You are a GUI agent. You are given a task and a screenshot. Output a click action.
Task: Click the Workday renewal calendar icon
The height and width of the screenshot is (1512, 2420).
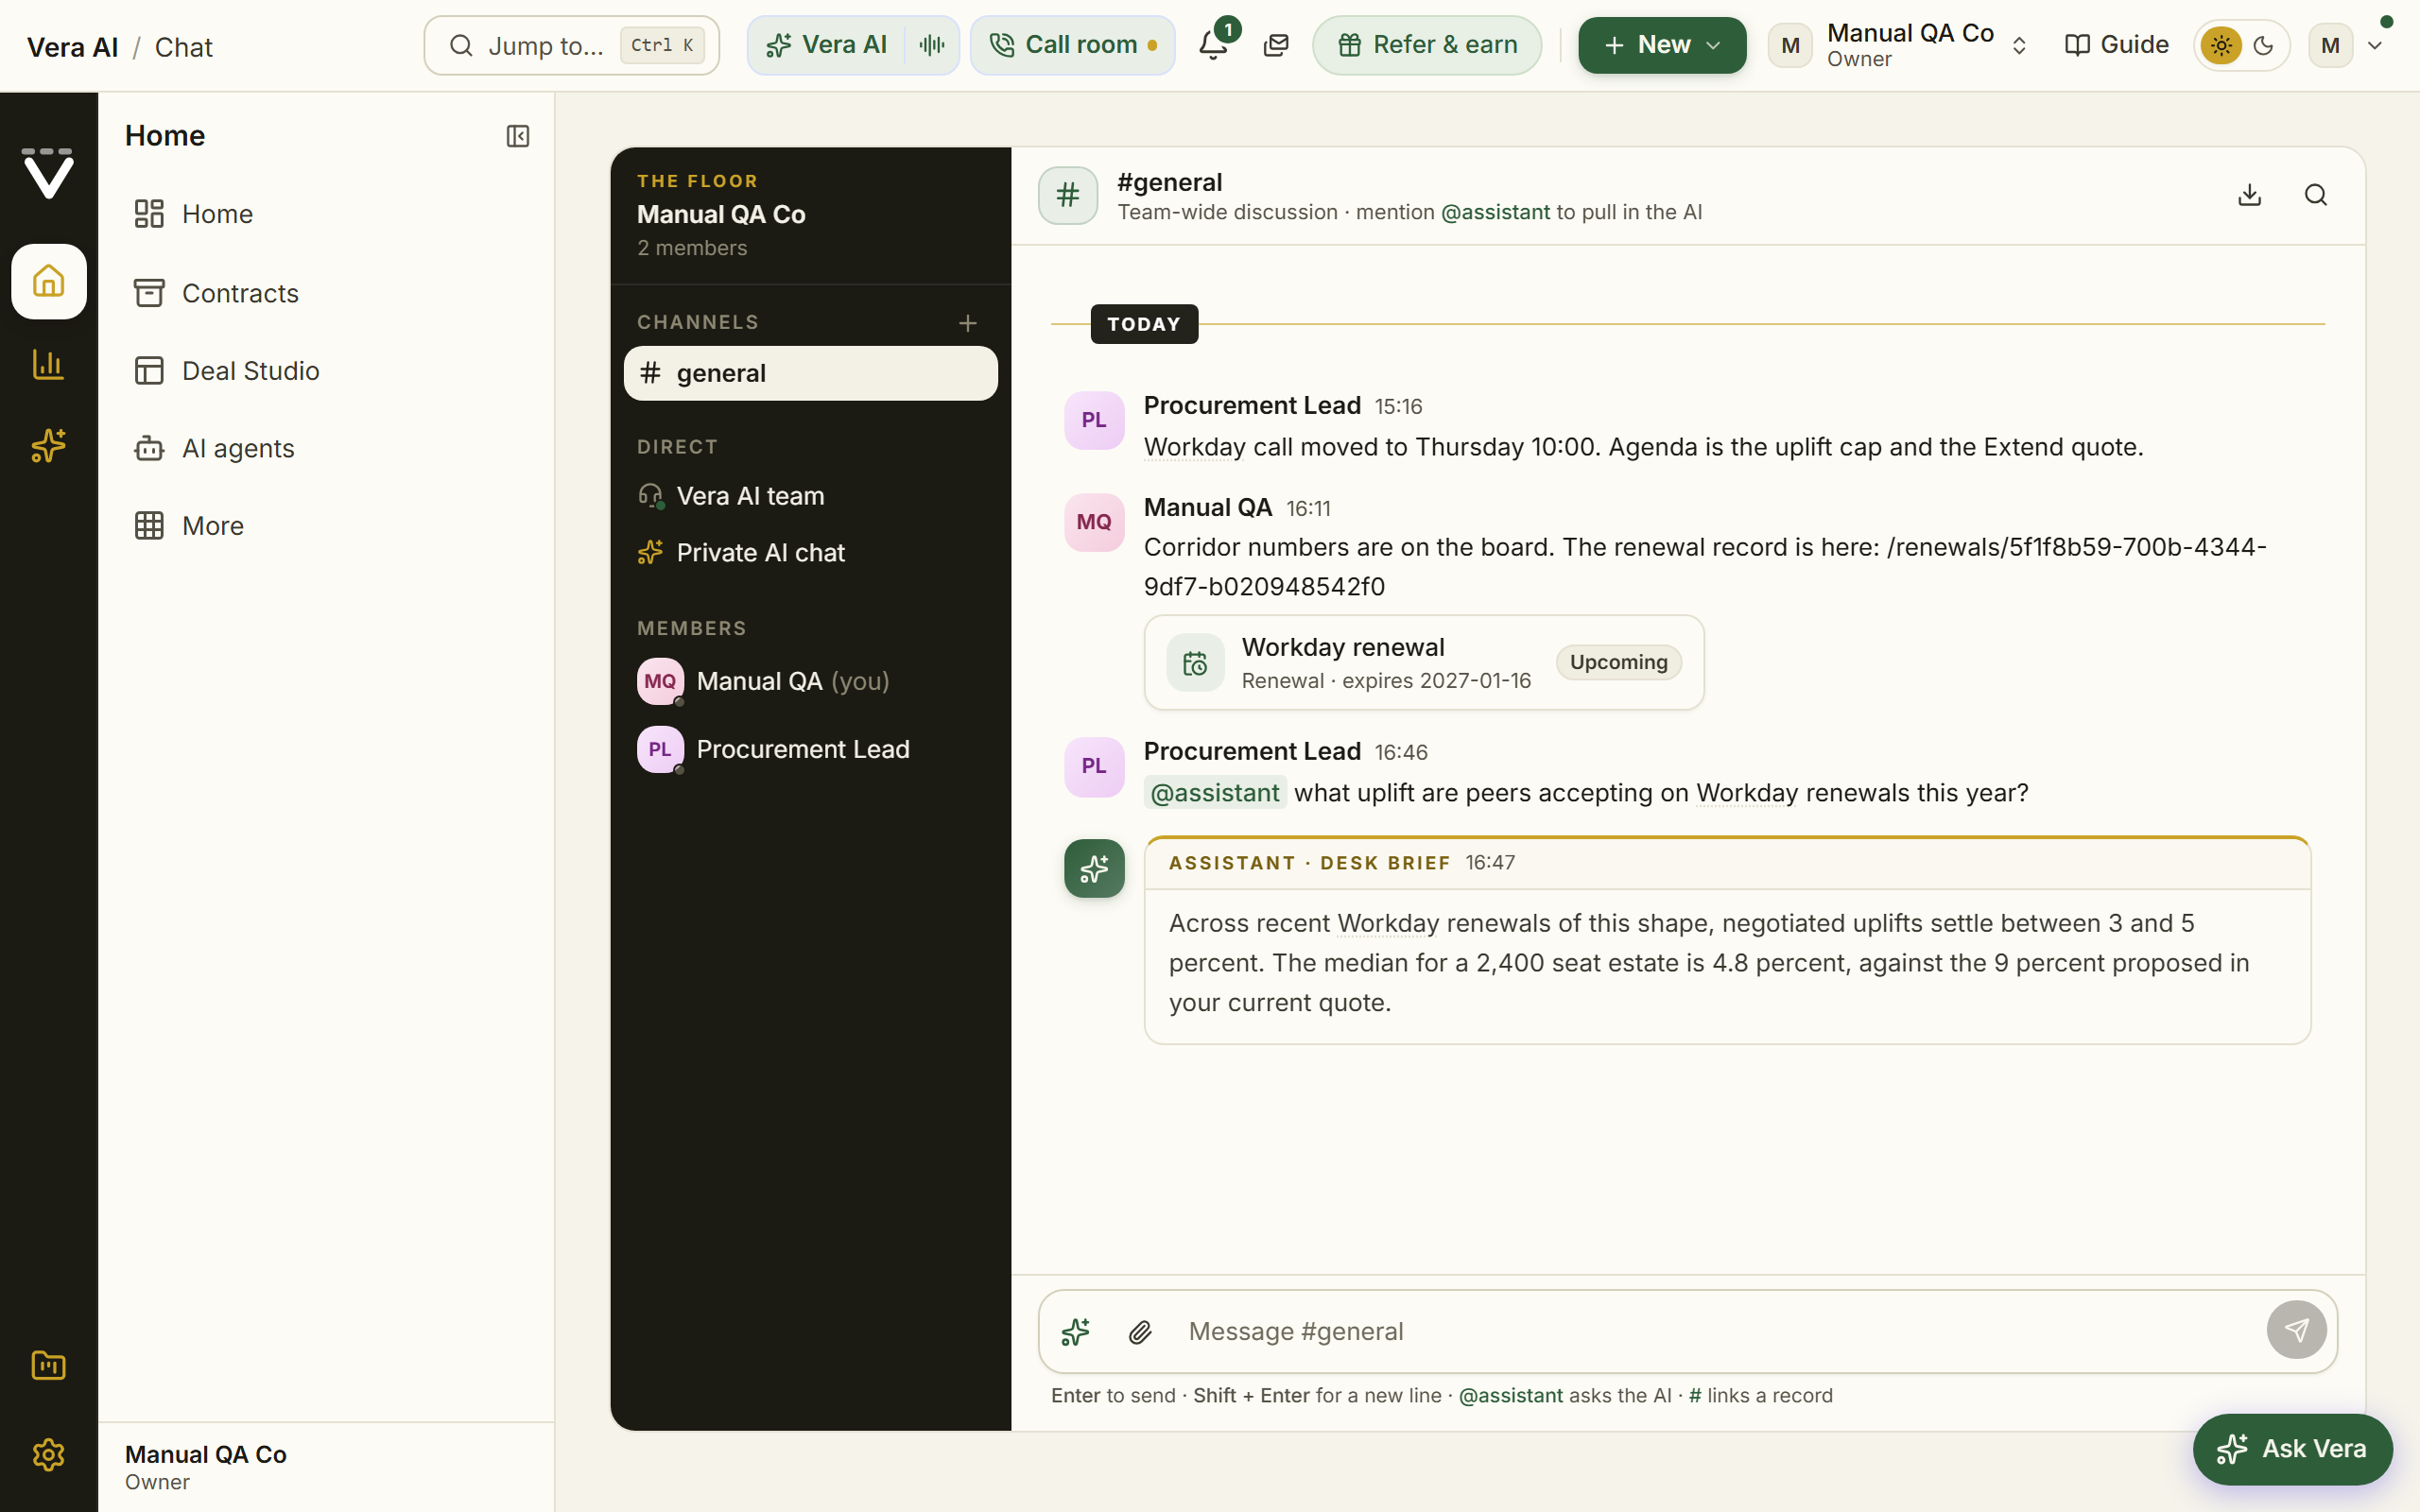click(x=1195, y=663)
